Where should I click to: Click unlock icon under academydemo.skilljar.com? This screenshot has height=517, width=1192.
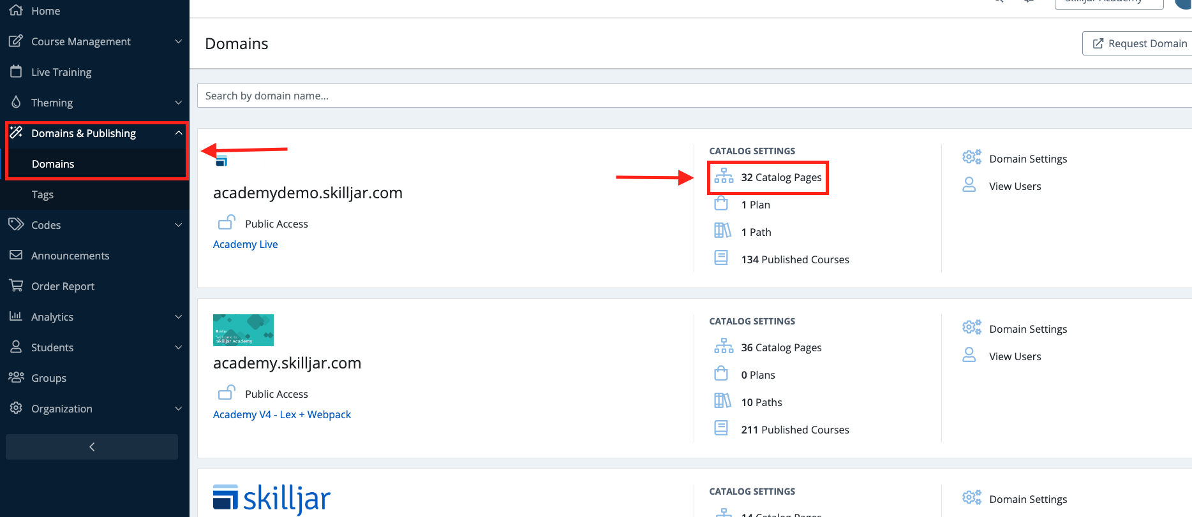(227, 222)
